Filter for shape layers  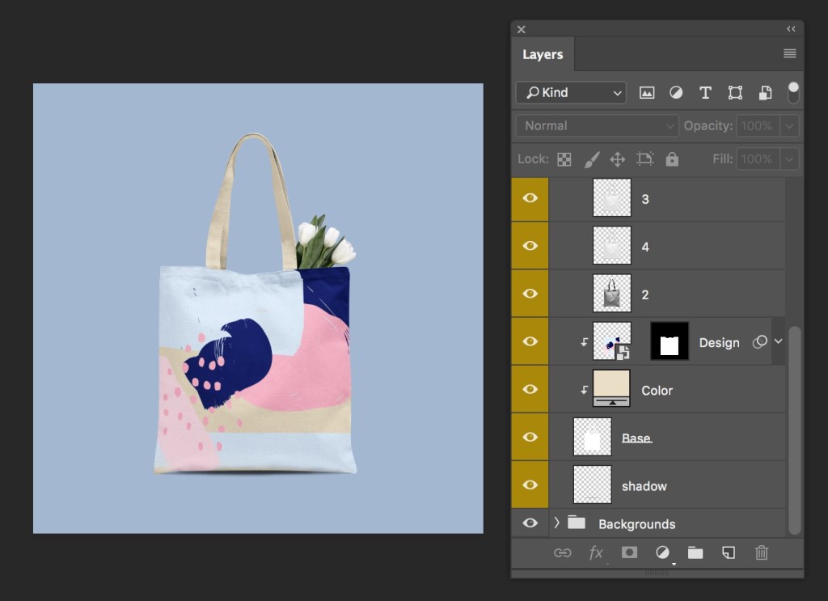click(734, 92)
